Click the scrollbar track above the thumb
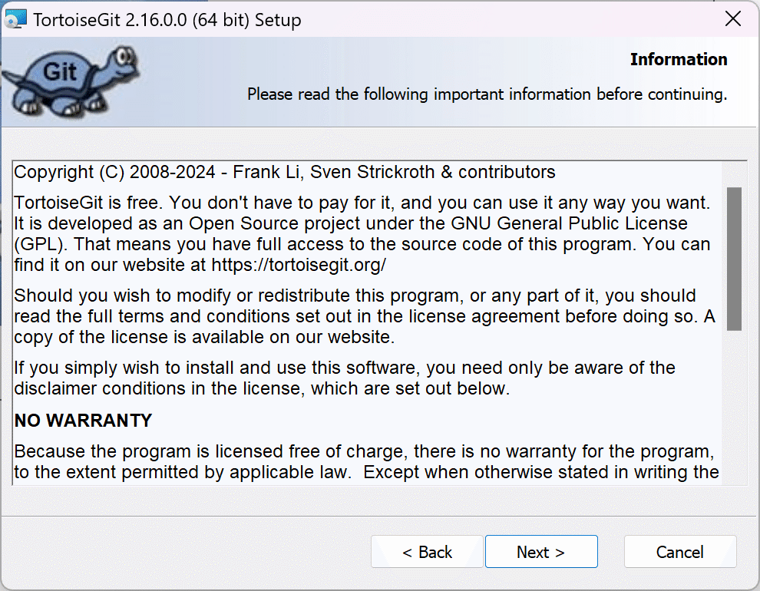 734,175
